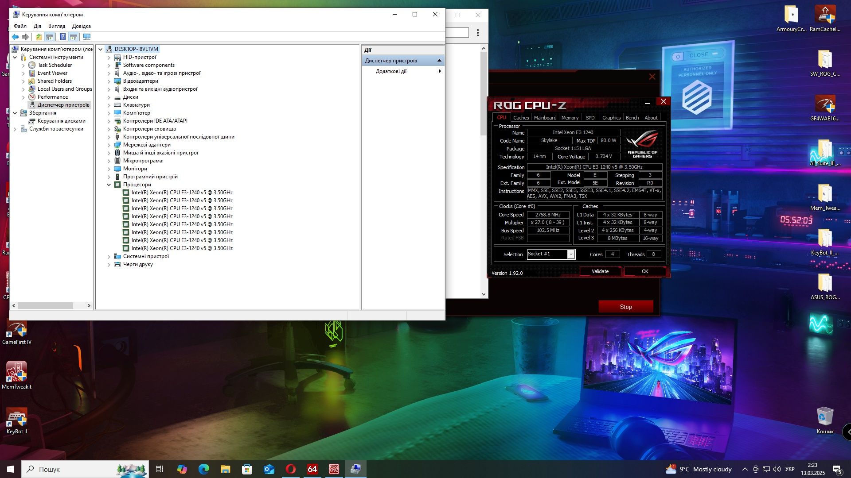Select Event Viewer in console tree

[52, 73]
